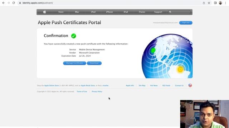Click the US flag country selector icon
The height and width of the screenshot is (128, 229).
coord(190,85)
